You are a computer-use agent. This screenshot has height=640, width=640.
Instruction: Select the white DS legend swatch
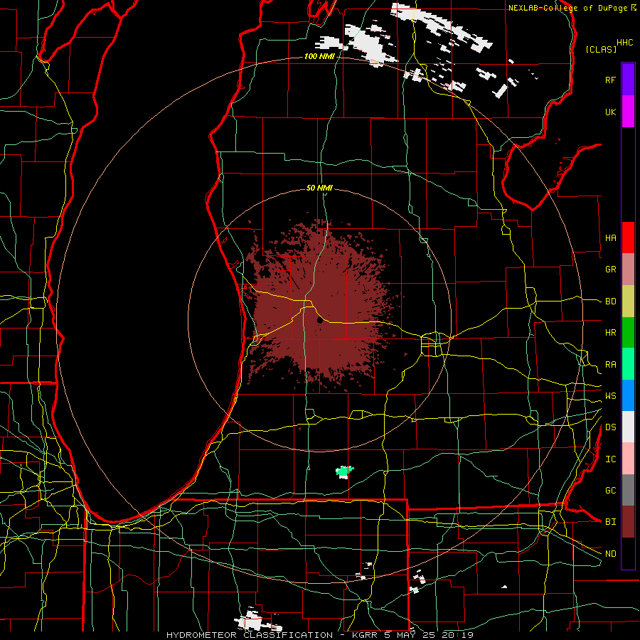point(628,427)
